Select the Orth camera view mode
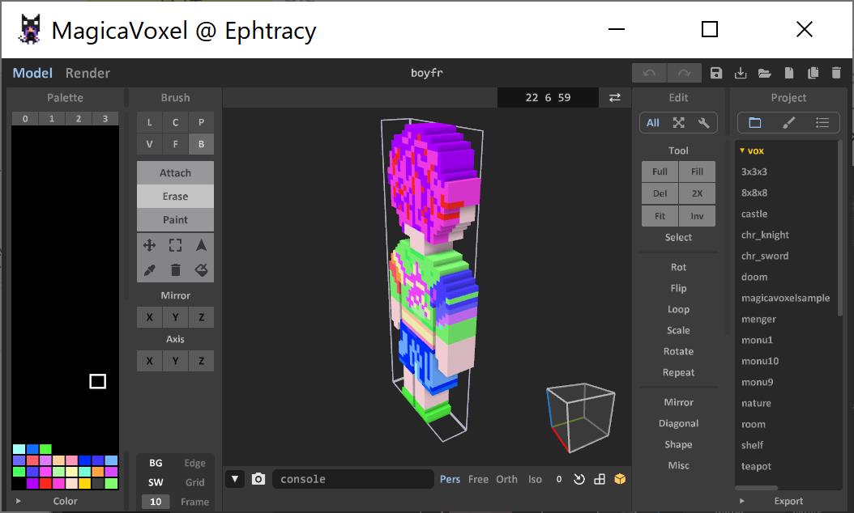The width and height of the screenshot is (854, 513). point(506,479)
